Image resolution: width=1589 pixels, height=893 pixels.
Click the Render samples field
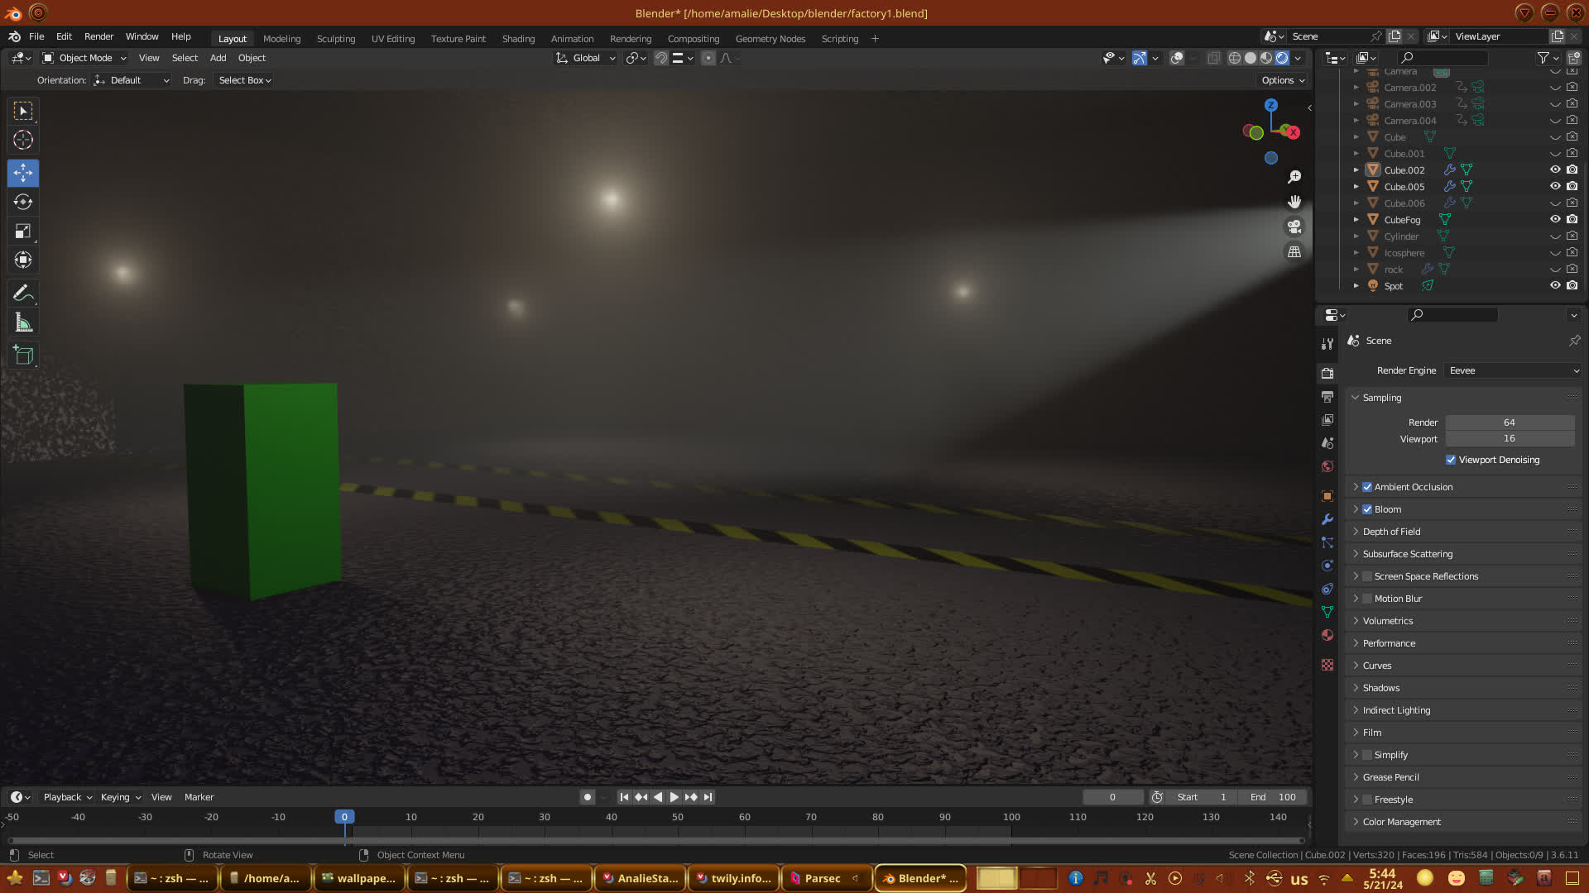point(1509,423)
